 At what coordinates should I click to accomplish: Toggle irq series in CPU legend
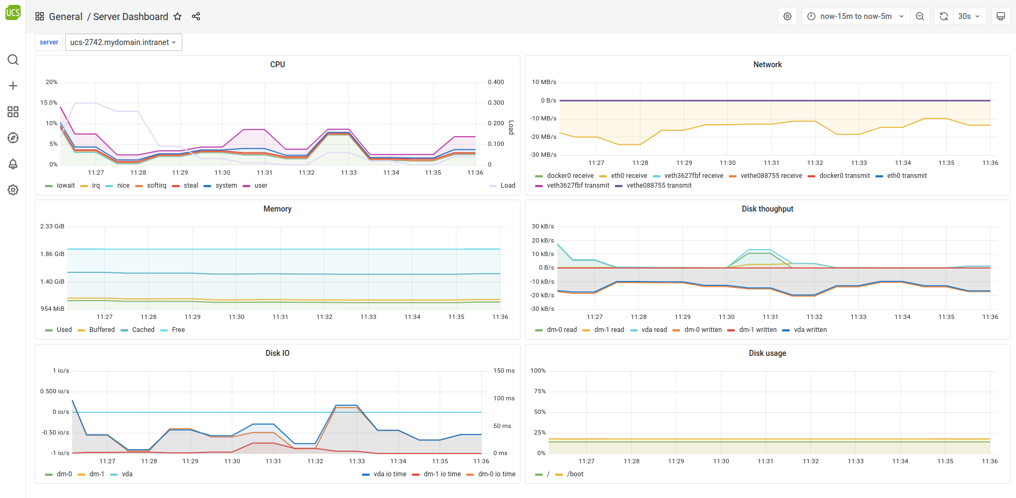[x=96, y=186]
